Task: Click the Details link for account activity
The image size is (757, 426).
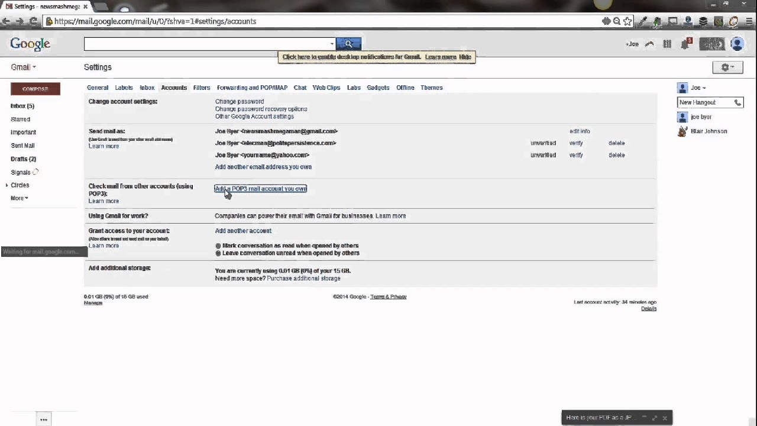Action: (x=649, y=309)
